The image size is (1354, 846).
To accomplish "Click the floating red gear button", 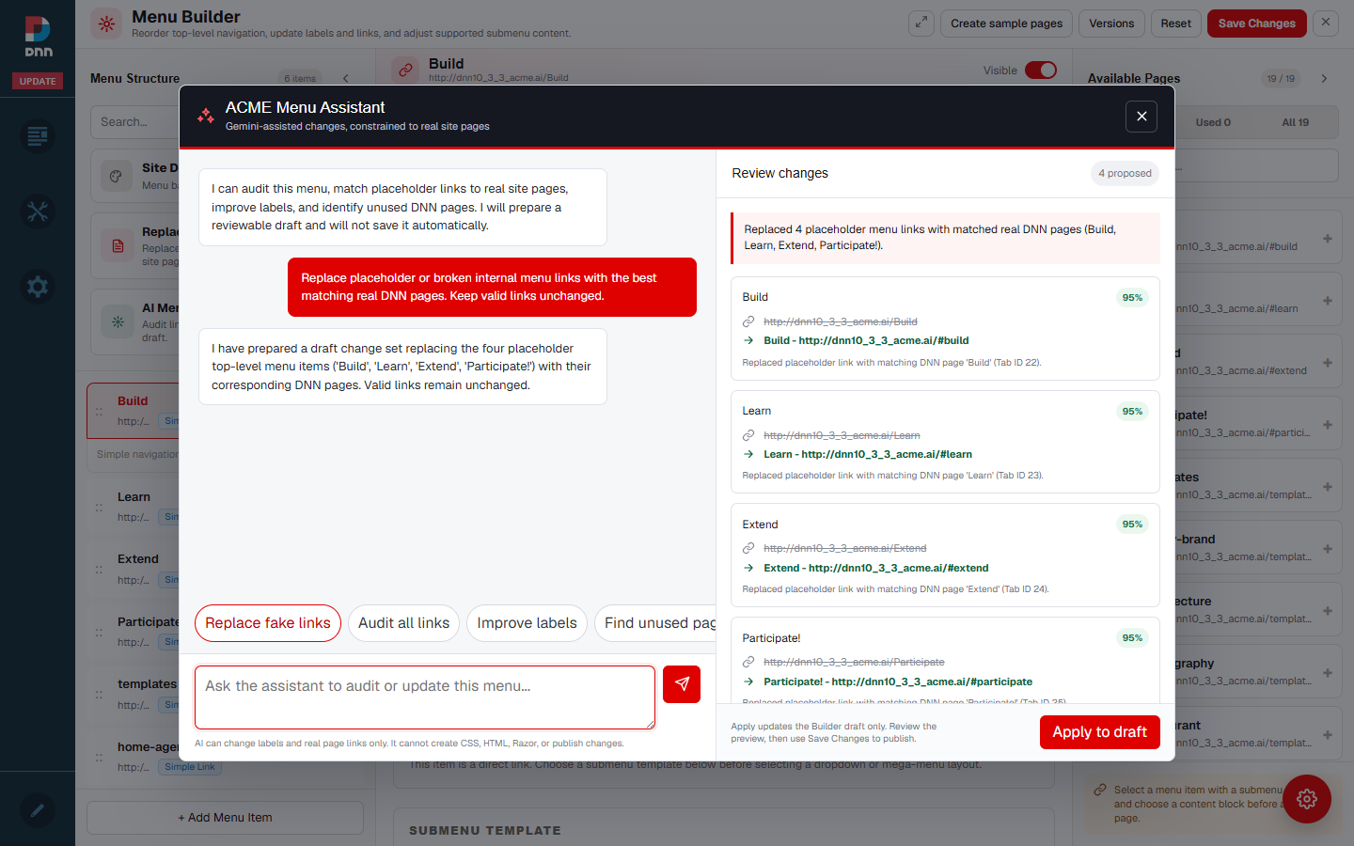I will pyautogui.click(x=1307, y=799).
